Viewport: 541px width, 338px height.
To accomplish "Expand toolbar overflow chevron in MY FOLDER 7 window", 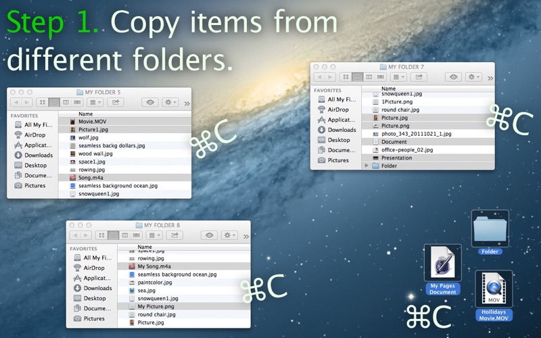I will click(x=490, y=78).
